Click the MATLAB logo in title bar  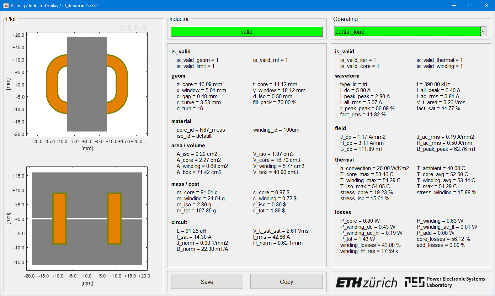5,5
